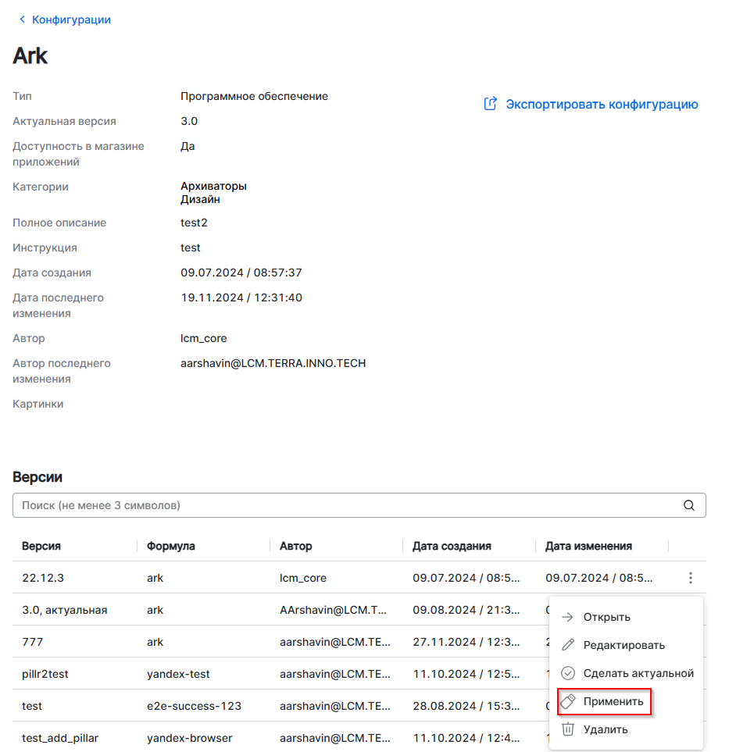This screenshot has width=729, height=752.
Task: Click the pillr2test version row
Action: (45, 673)
